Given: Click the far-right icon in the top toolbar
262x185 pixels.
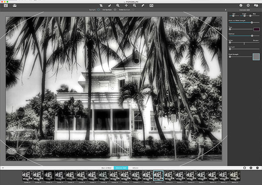Looking at the screenshot, I should [x=256, y=6].
